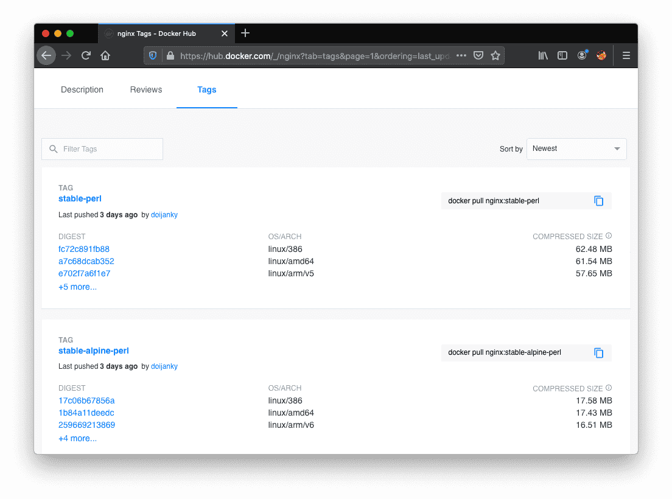Open digest 259669213869

[86, 425]
